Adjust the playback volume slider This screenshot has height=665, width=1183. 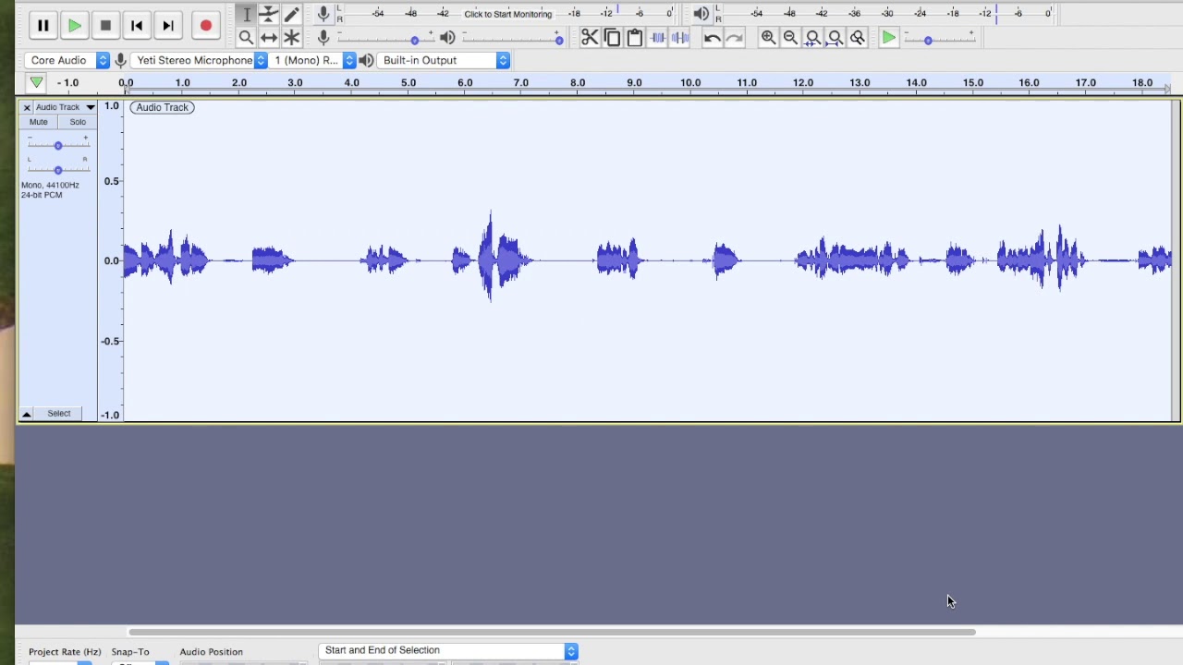tap(513, 39)
